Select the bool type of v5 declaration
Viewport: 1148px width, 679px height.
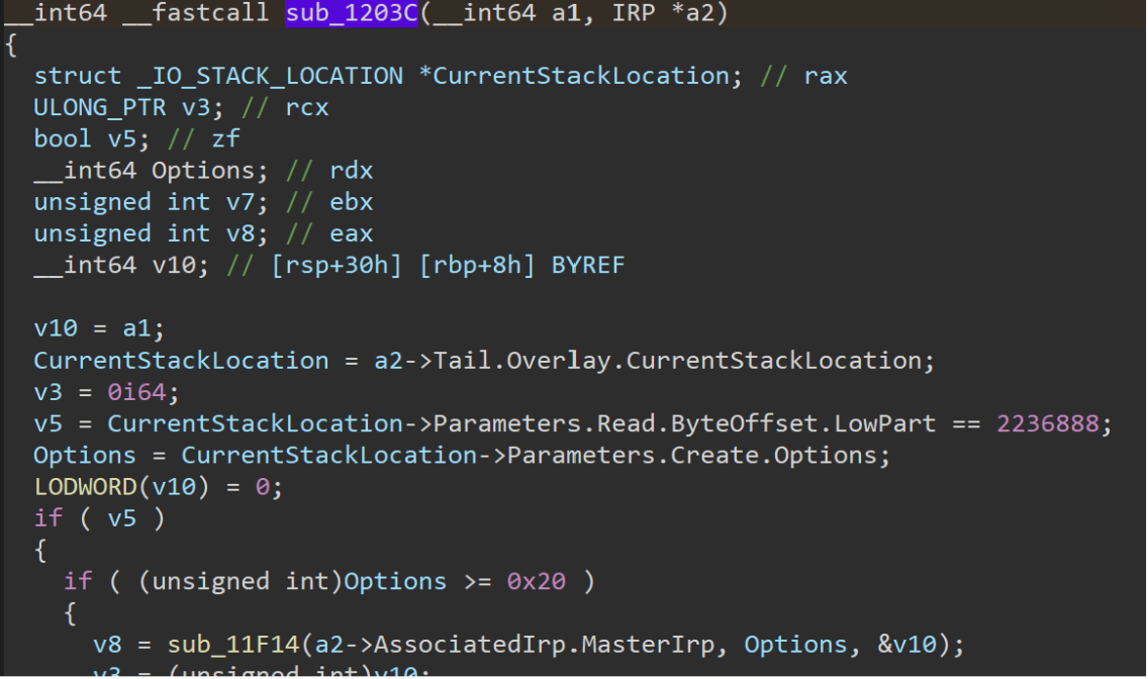pos(61,138)
